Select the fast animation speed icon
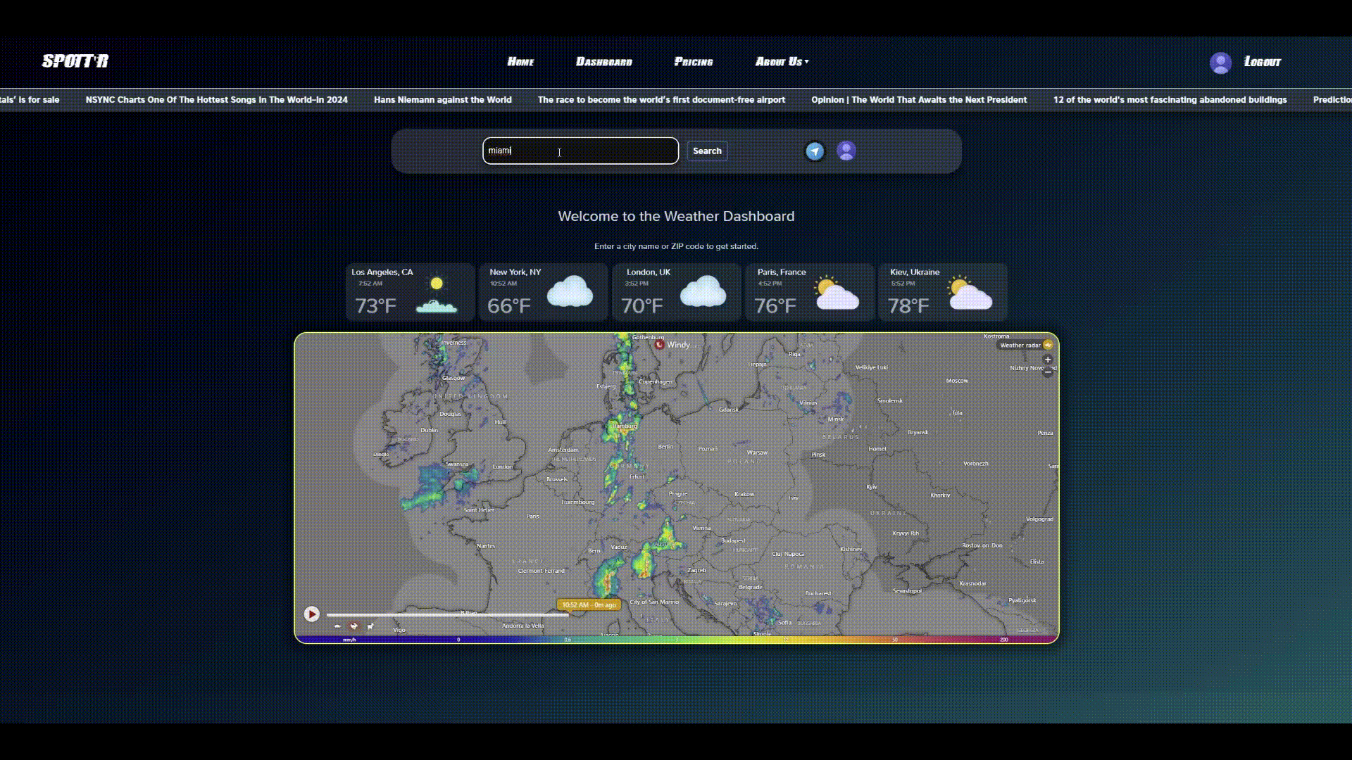This screenshot has width=1352, height=760. [370, 626]
